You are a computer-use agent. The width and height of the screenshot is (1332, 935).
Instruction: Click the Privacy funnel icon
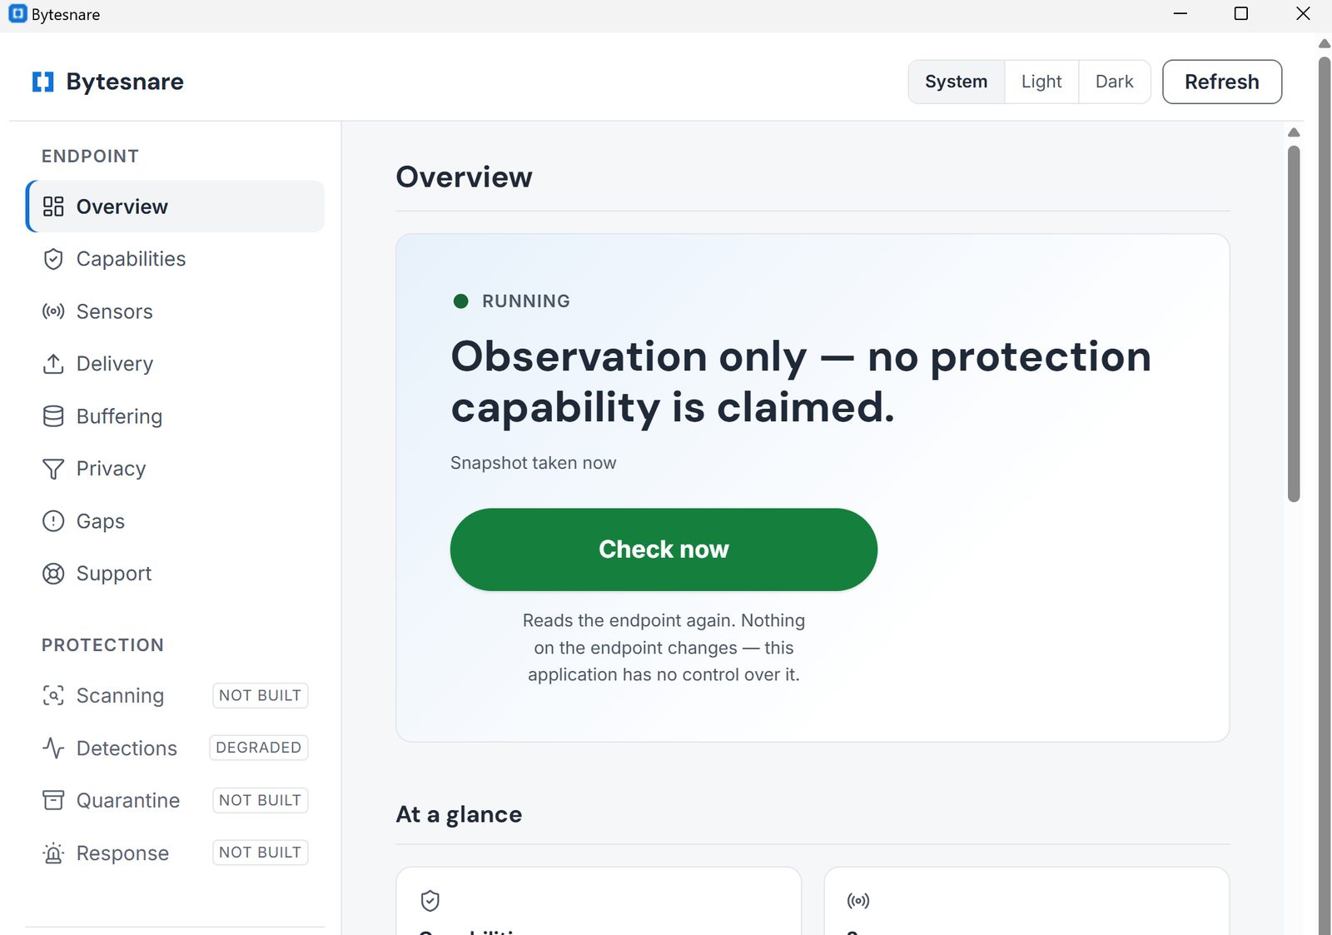[x=53, y=469]
